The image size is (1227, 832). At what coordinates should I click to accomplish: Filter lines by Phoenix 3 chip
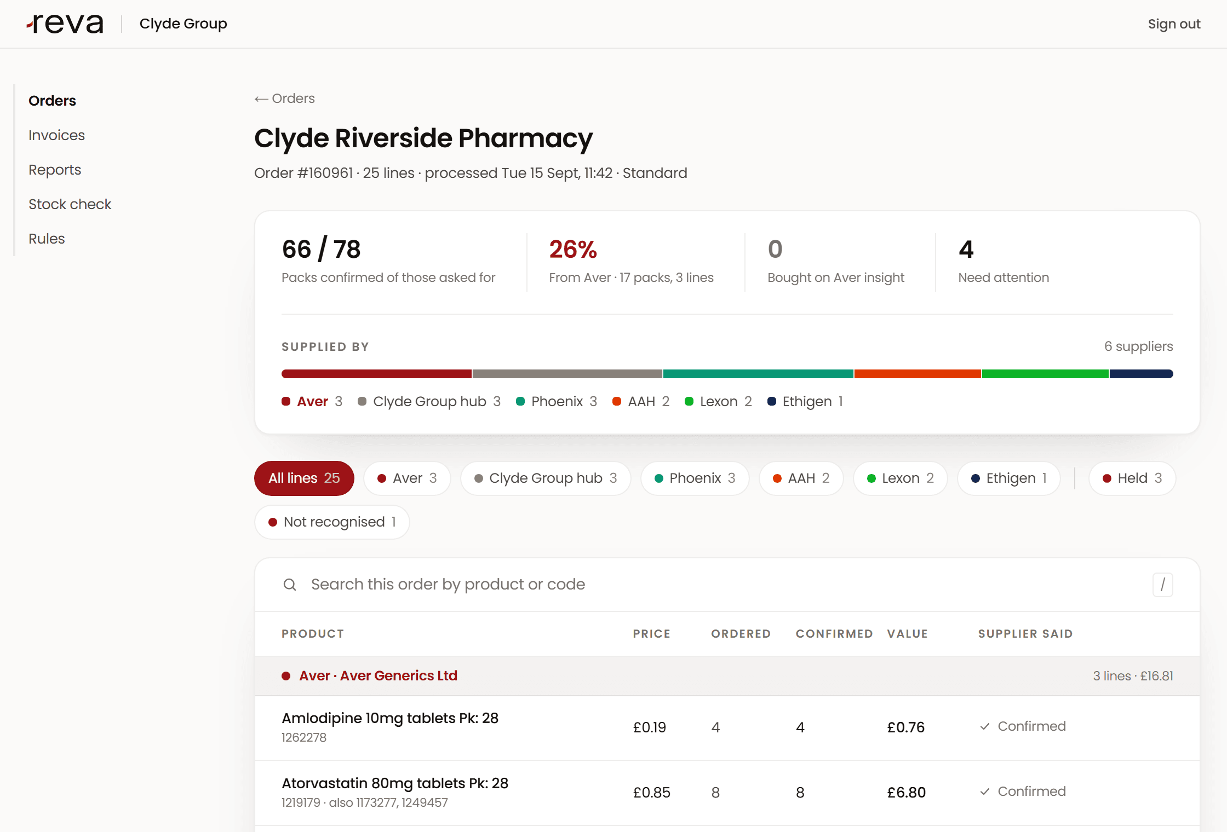coord(695,478)
